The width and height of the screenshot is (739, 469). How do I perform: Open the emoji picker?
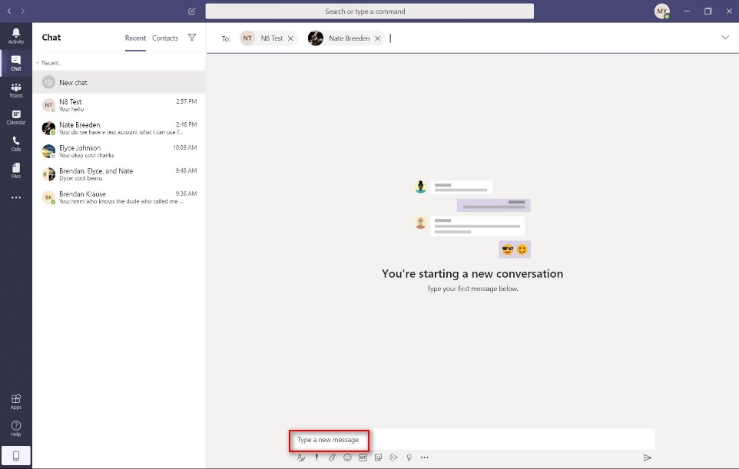347,457
